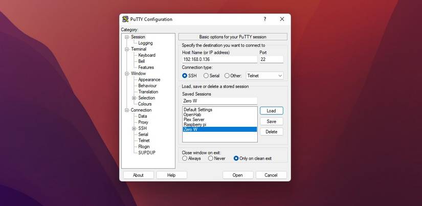Select Terminal category in tree
The width and height of the screenshot is (422, 206).
[139, 49]
